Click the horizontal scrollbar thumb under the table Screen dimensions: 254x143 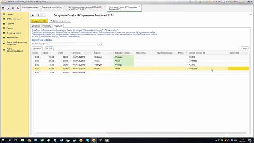(176, 133)
